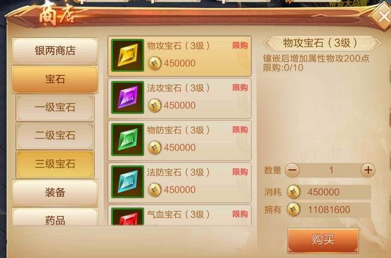Switch to 一级宝石 sub-tab

55,108
